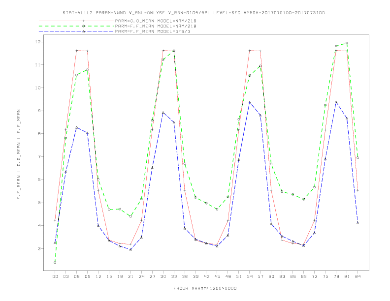This screenshot has height=301, width=390.
Task: Click x-axis forecast hour label 09
Action: [87, 276]
